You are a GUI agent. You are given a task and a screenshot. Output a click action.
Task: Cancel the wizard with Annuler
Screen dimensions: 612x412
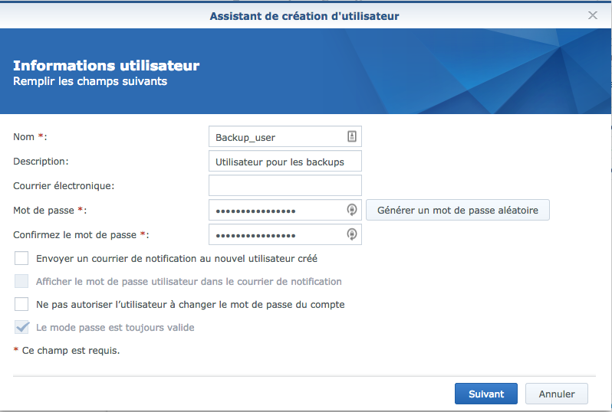557,394
